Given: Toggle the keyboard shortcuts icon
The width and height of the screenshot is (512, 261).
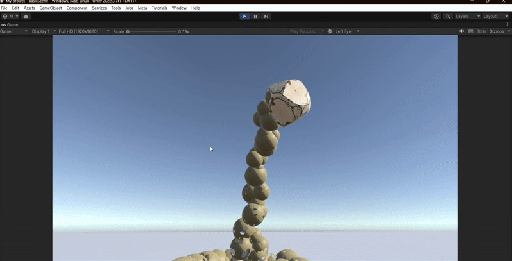Looking at the screenshot, I should (470, 31).
